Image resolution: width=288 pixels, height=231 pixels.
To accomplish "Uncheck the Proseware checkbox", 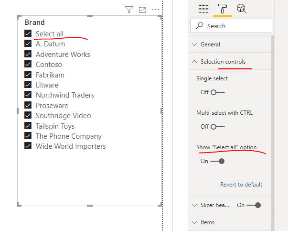I will 28,105.
